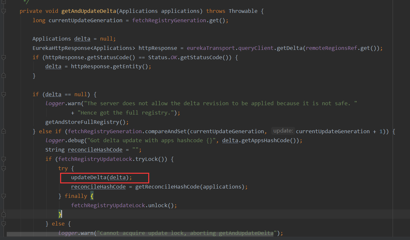Click the 'throws' keyword
Screen dimensions: 410x240
point(216,11)
